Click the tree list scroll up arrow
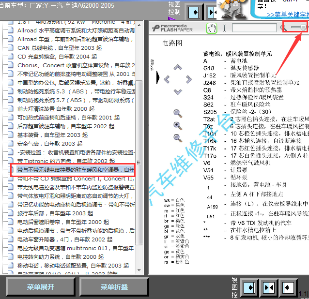 coord(139,25)
